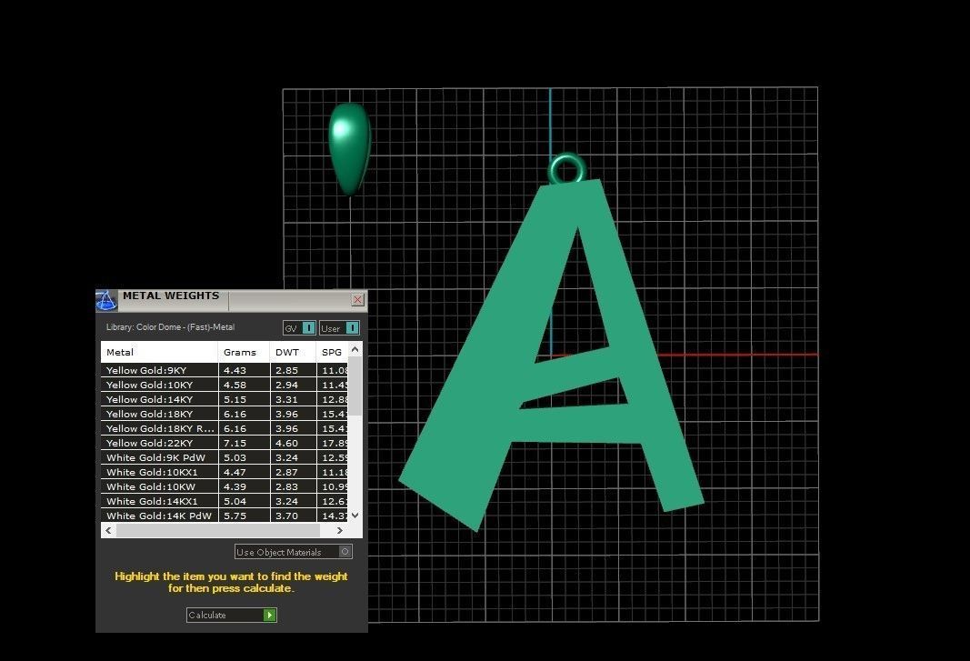
Task: Click the vertical scrollbar thumb in metal list
Action: click(355, 386)
